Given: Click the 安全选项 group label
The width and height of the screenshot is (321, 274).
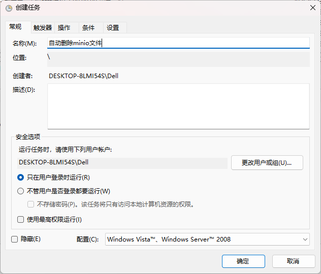Looking at the screenshot, I should pyautogui.click(x=28, y=137).
